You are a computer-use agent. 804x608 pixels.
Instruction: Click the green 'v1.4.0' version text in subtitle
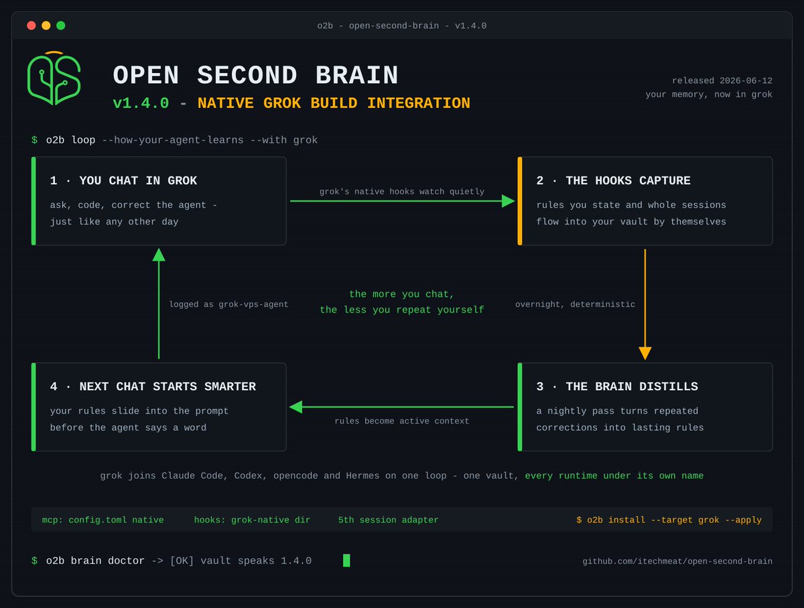(141, 103)
